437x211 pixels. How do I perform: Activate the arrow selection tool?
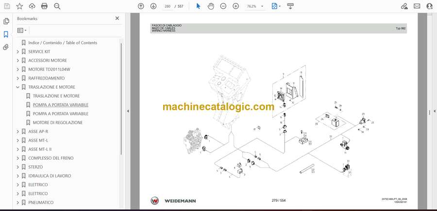(x=198, y=6)
